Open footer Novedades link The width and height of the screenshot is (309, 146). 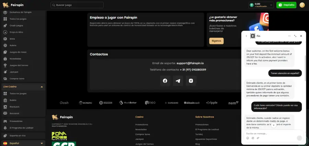coord(141,130)
